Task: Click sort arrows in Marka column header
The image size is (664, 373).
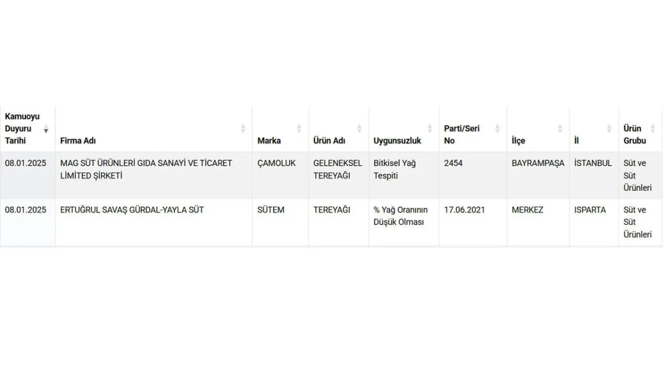Action: pos(299,129)
